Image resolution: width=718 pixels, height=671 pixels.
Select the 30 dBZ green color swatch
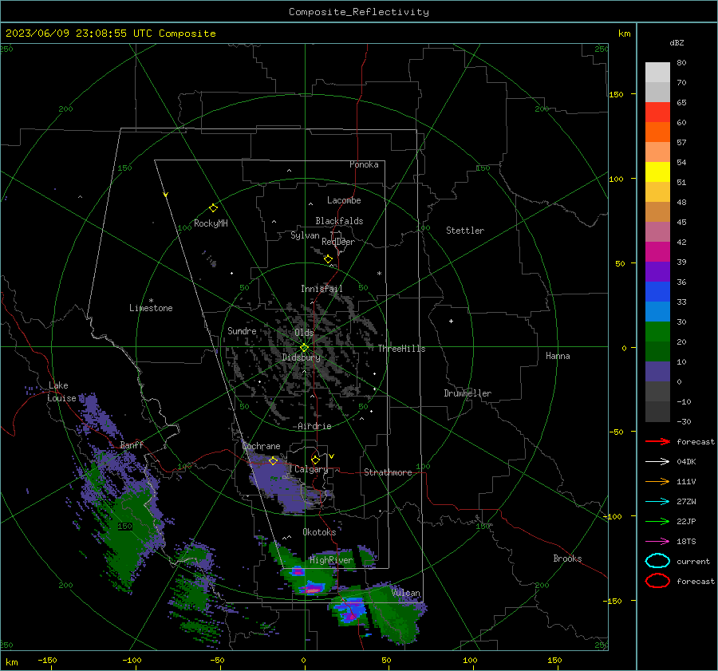point(657,332)
